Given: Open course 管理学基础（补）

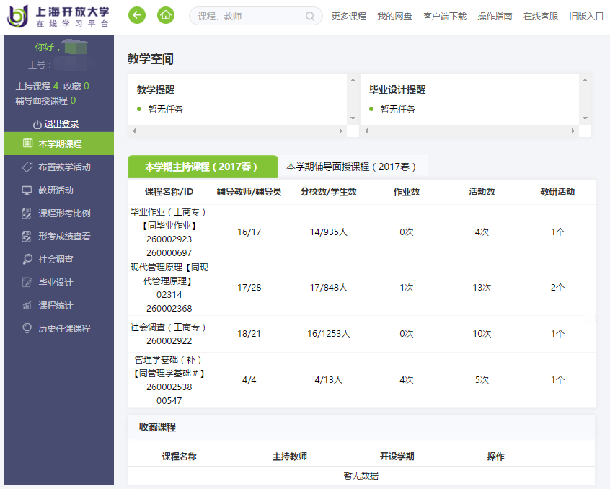Looking at the screenshot, I should [x=169, y=380].
